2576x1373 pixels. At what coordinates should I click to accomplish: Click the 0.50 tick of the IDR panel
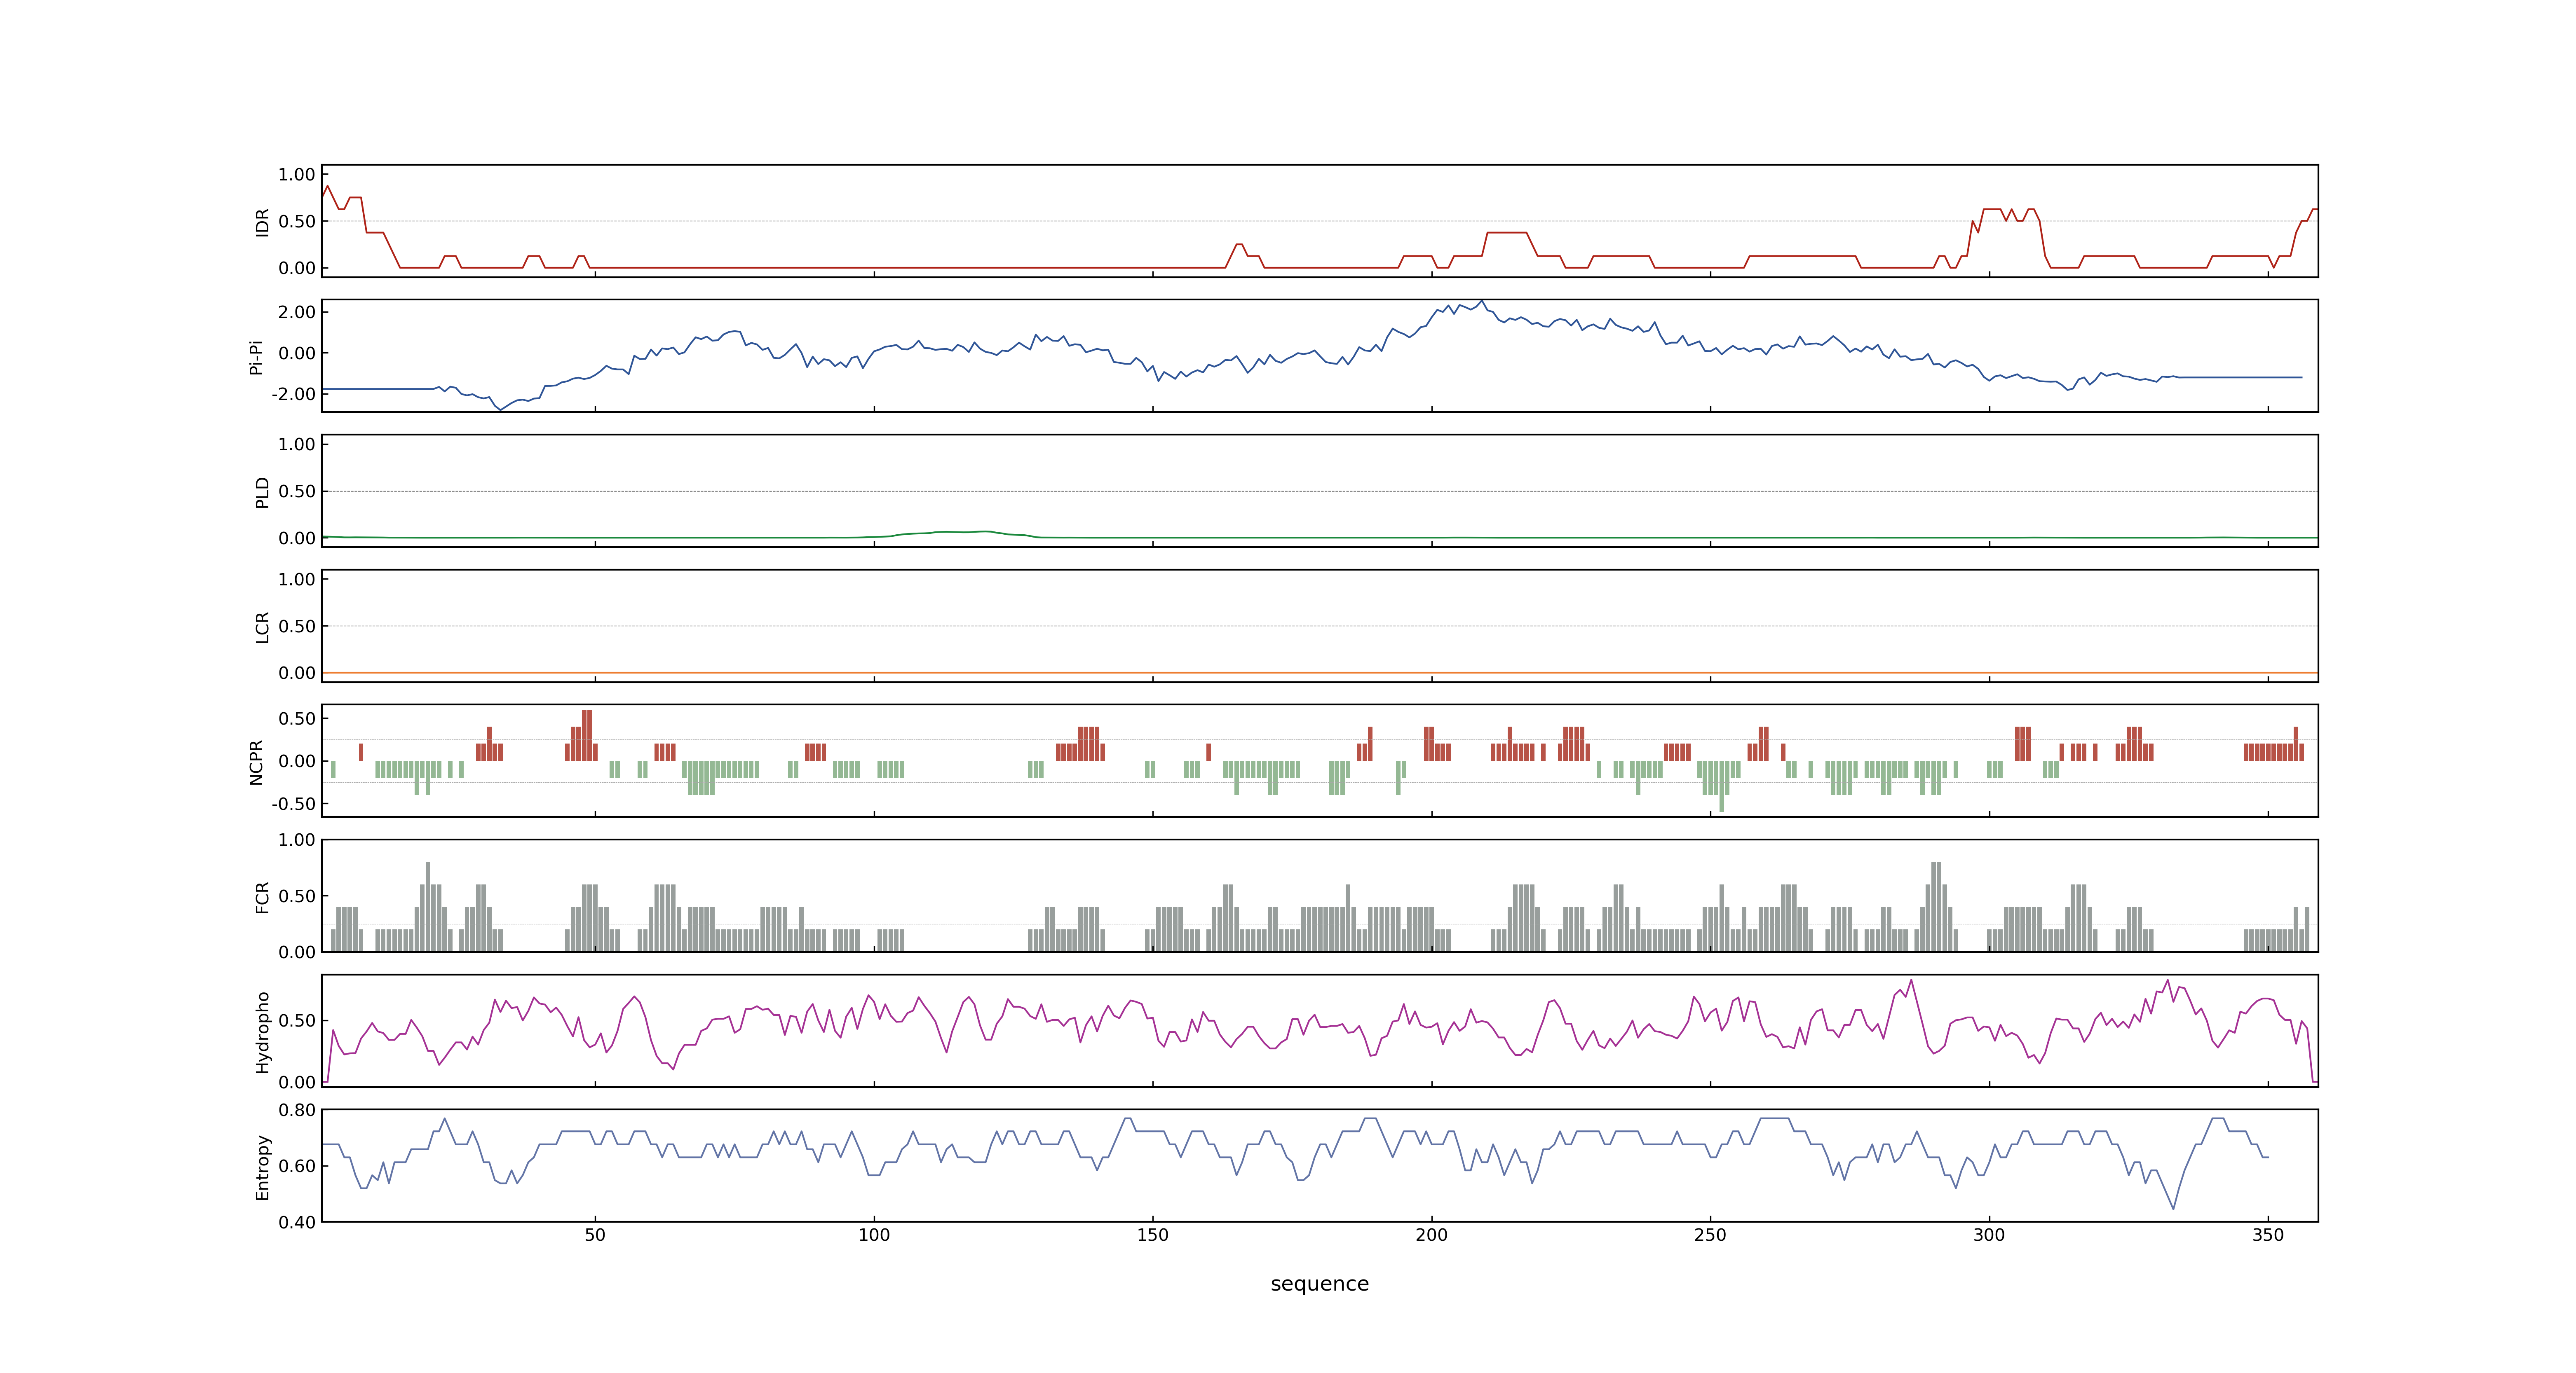tap(297, 222)
